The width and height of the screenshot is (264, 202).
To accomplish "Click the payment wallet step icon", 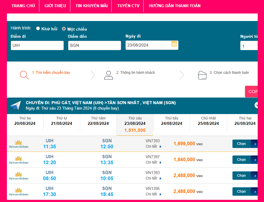I will pyautogui.click(x=202, y=75).
